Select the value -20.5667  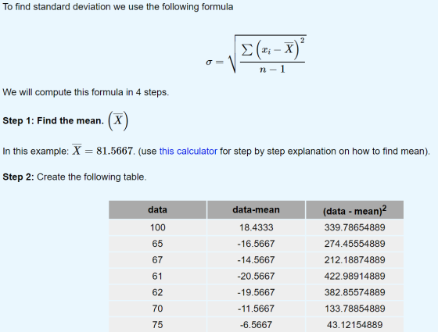(x=256, y=276)
